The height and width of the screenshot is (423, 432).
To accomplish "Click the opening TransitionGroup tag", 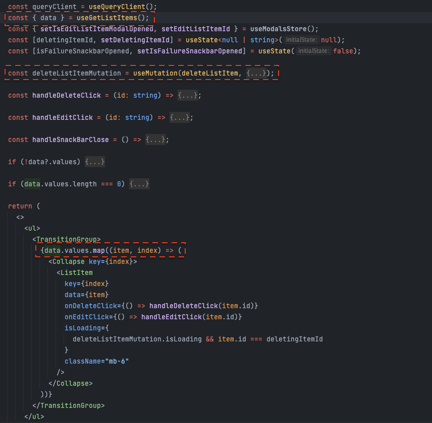I will coord(69,239).
